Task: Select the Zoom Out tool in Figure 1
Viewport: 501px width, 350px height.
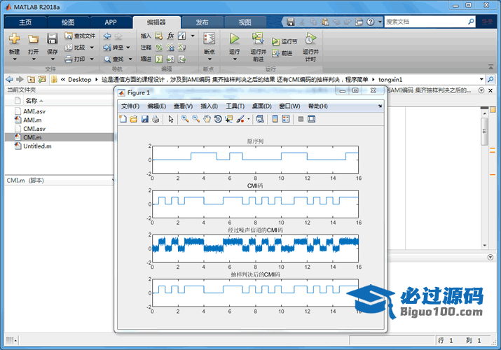Action: click(x=195, y=119)
